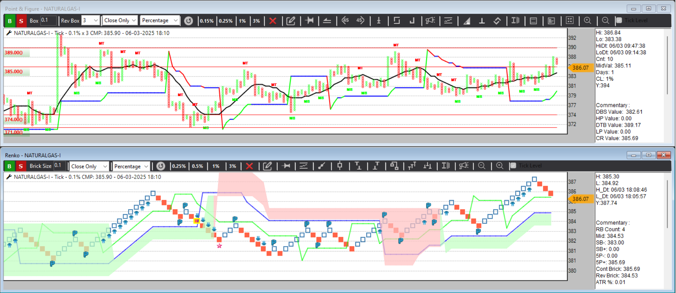Click the vertical count marker icon
Screen dimensions: 676x293
point(379,20)
